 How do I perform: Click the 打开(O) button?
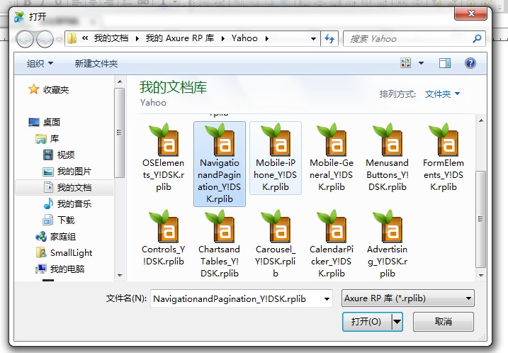[x=367, y=322]
